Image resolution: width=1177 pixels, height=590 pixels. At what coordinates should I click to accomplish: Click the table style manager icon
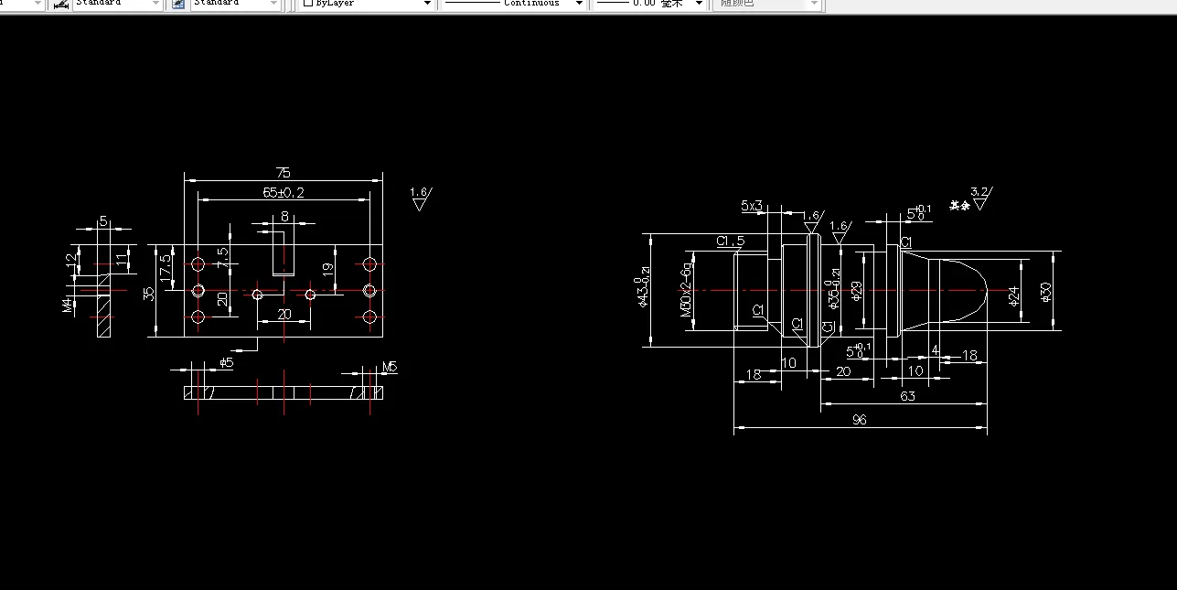(178, 4)
